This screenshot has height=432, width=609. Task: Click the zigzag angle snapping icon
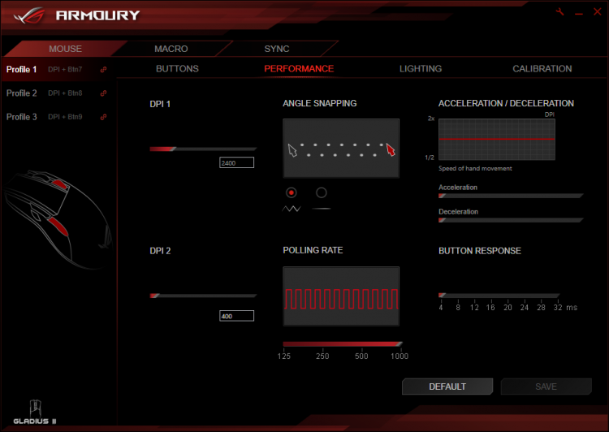pyautogui.click(x=292, y=209)
